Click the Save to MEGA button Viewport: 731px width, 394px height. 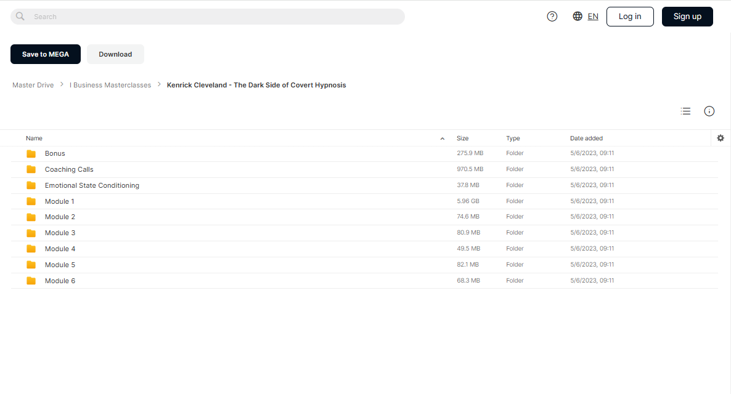(45, 54)
